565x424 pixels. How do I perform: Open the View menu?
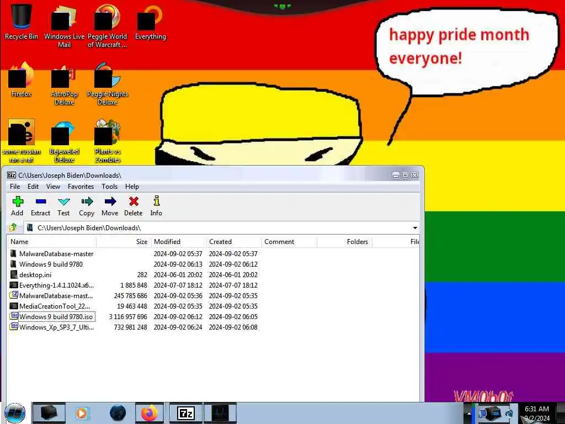[53, 187]
